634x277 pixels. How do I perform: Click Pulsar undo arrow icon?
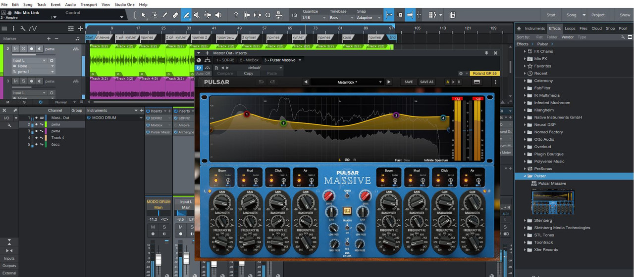pos(261,82)
